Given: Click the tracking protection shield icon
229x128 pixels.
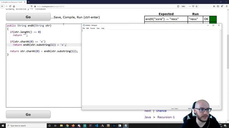Looking at the screenshot, I should pyautogui.click(x=32, y=6).
